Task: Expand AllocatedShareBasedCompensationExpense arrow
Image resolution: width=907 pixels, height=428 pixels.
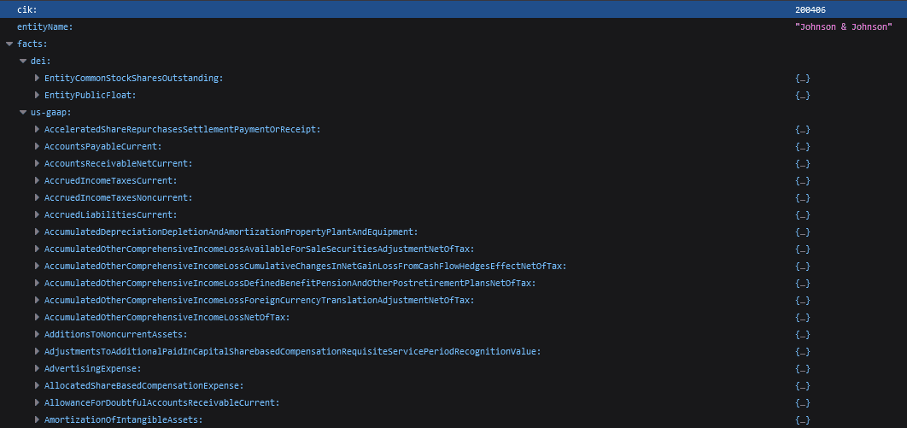Action: pos(37,385)
